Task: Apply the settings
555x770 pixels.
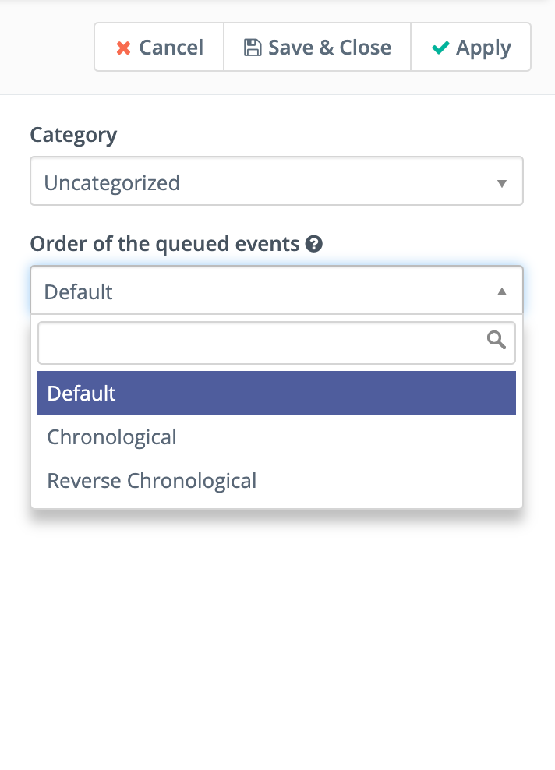Action: point(471,47)
